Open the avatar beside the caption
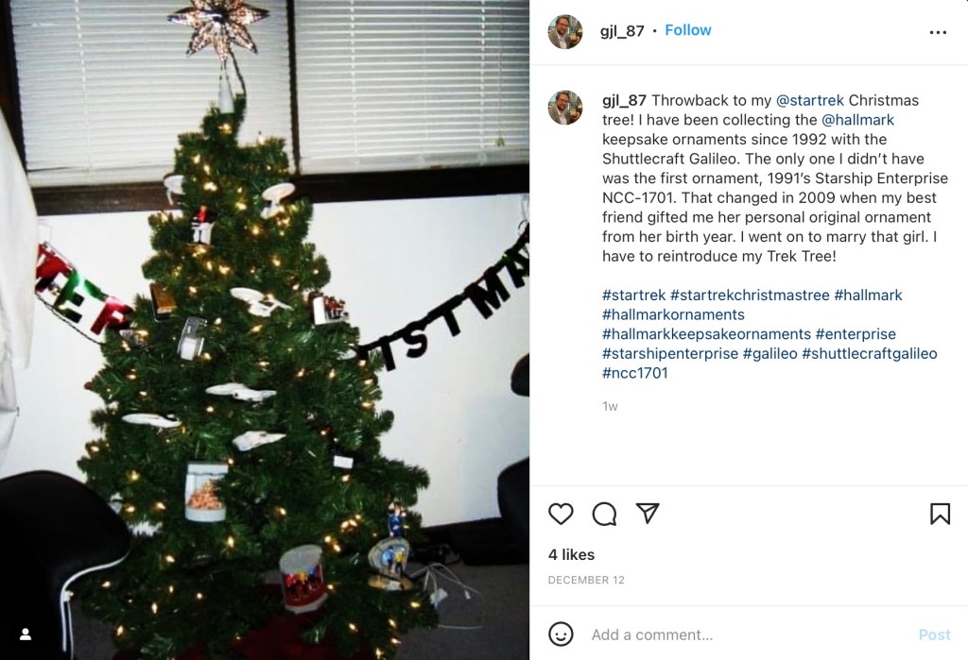This screenshot has height=660, width=968. [565, 108]
